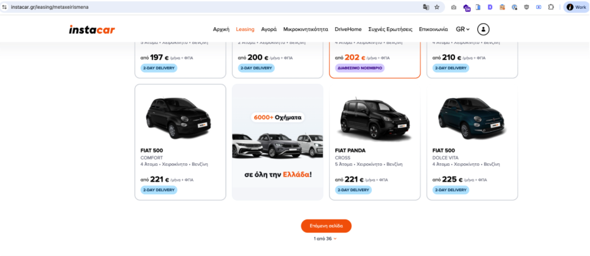Click the shield extension icon
This screenshot has height=256, width=590.
point(526,7)
